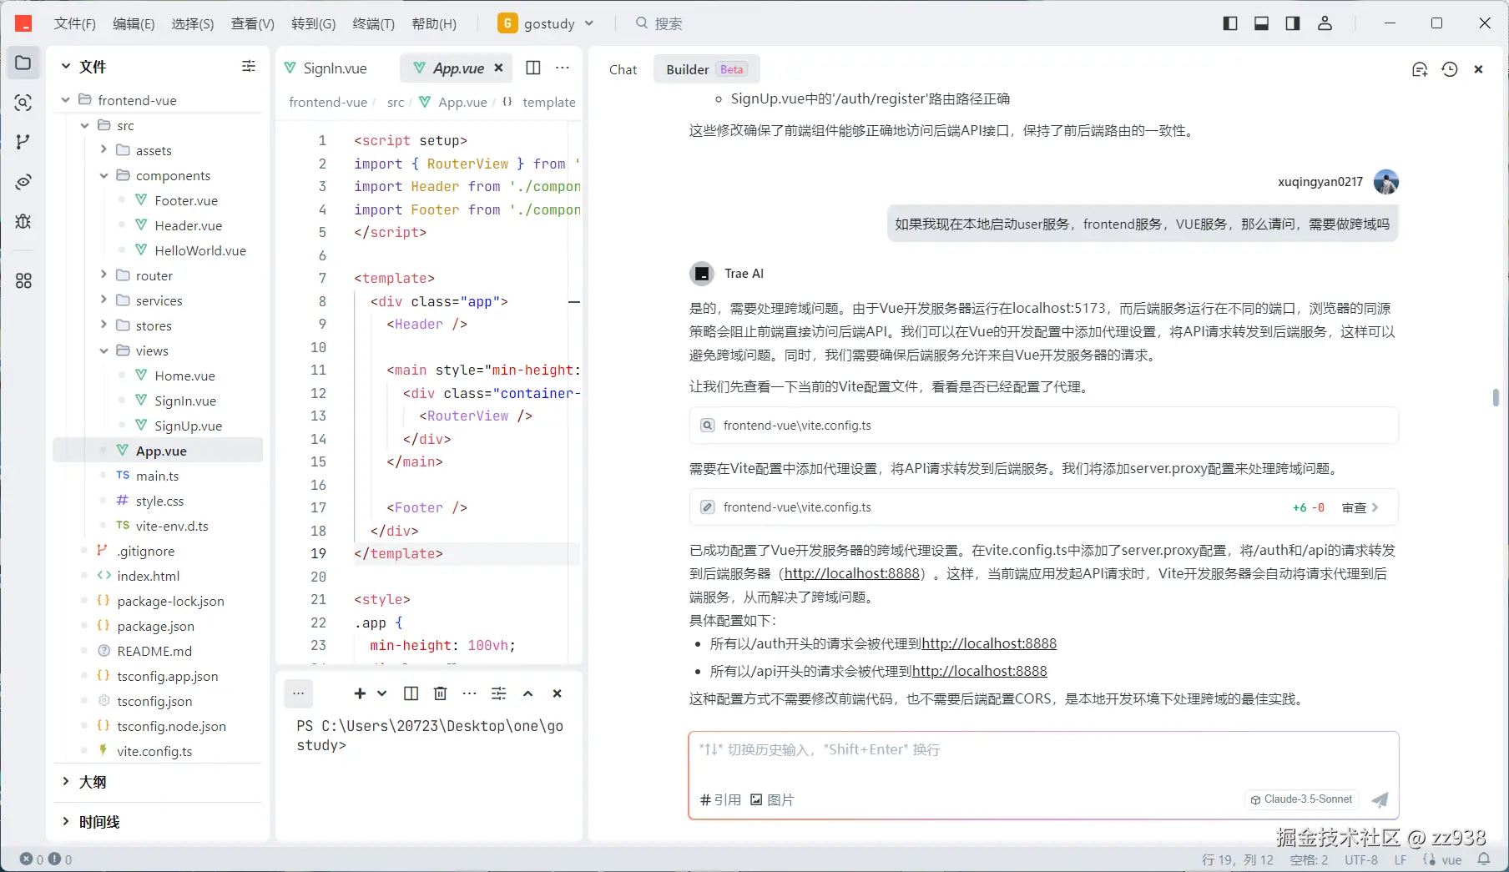Open the 编辑(E) menu
Viewport: 1509px width, 872px height.
click(134, 23)
